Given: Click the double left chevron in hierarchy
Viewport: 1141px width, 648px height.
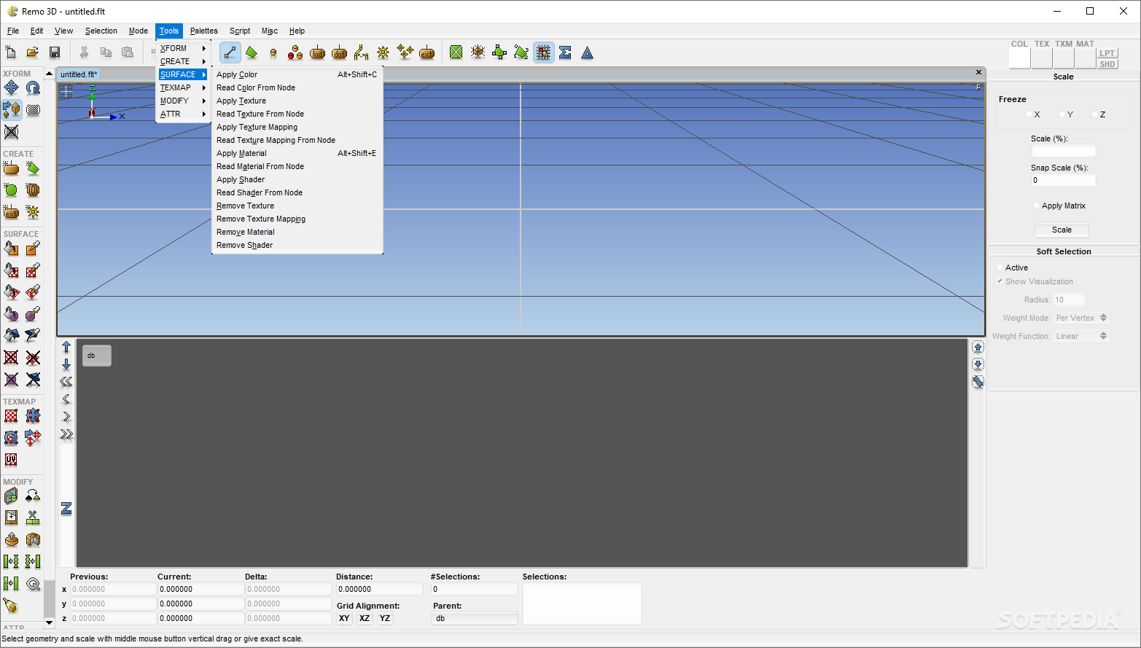Looking at the screenshot, I should click(66, 381).
